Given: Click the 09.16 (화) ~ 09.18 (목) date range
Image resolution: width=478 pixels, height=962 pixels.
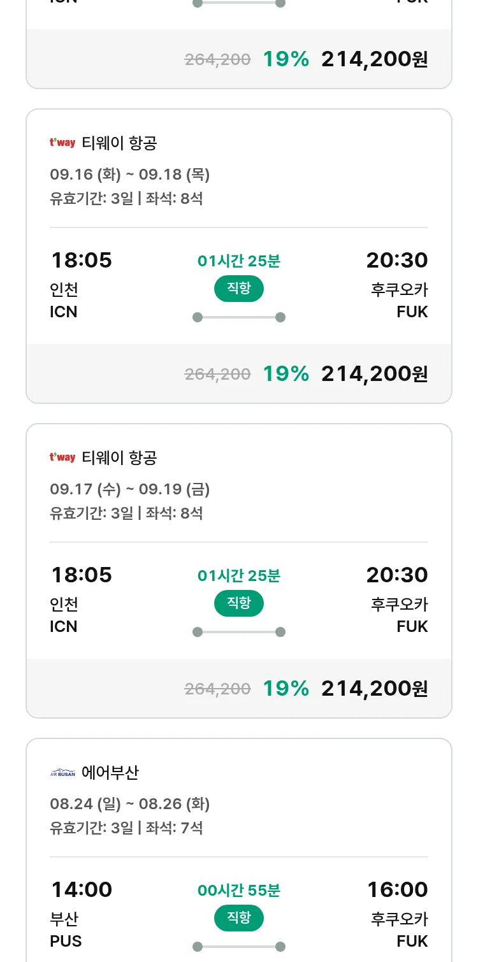Looking at the screenshot, I should pyautogui.click(x=129, y=175).
